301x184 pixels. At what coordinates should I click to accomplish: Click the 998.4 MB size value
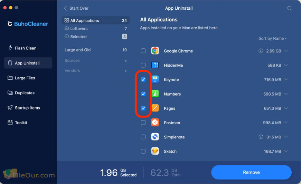tap(272, 123)
